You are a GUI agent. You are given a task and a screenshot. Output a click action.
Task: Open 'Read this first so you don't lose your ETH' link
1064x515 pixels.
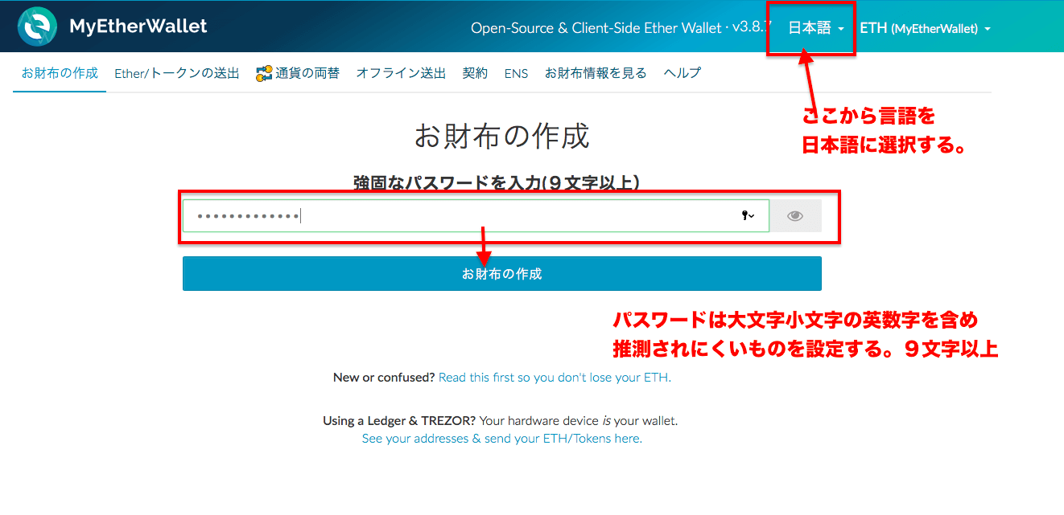(x=555, y=378)
